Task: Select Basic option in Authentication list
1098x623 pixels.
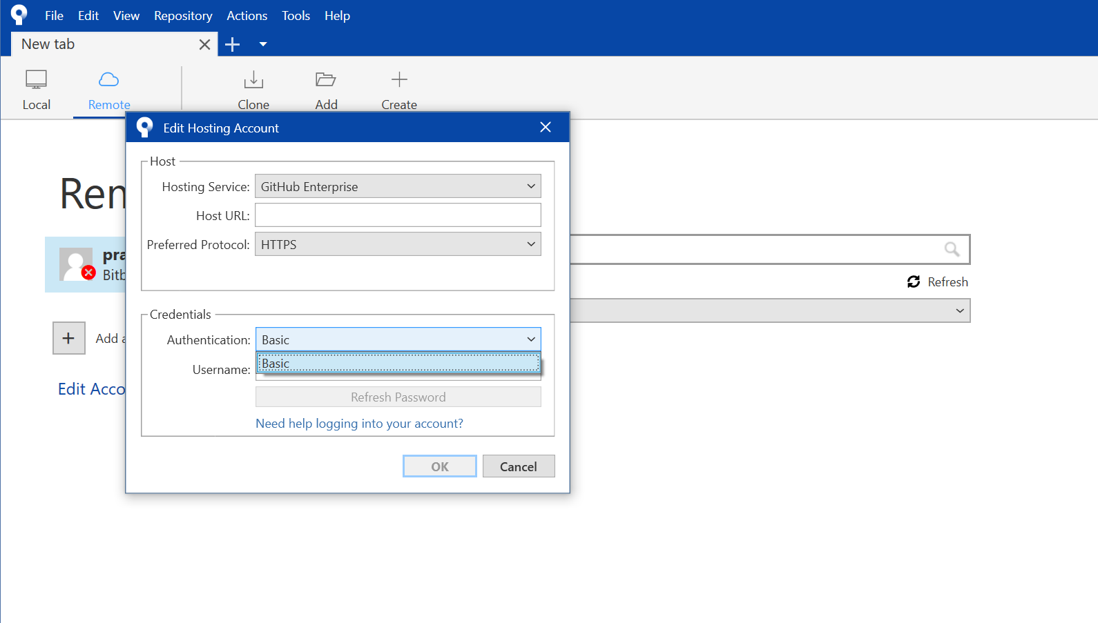Action: [x=398, y=364]
